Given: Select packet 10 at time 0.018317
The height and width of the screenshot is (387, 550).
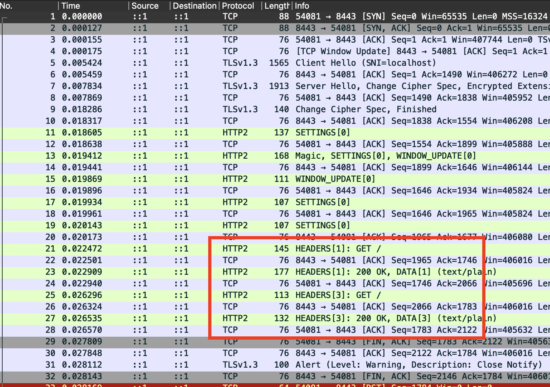Looking at the screenshot, I should click(275, 121).
